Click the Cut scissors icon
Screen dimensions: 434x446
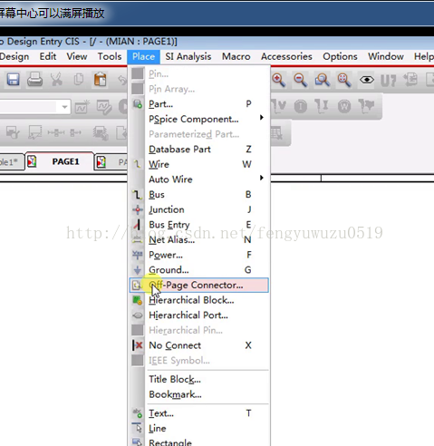pos(57,80)
